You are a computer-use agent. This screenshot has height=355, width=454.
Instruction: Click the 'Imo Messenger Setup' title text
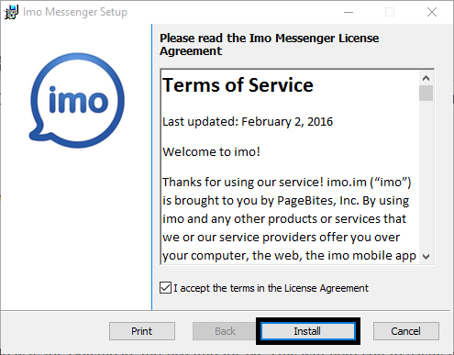click(x=75, y=12)
